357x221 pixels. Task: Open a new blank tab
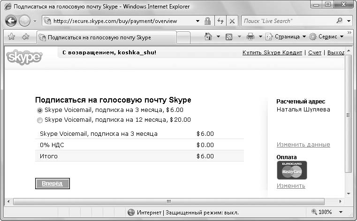pos(183,37)
